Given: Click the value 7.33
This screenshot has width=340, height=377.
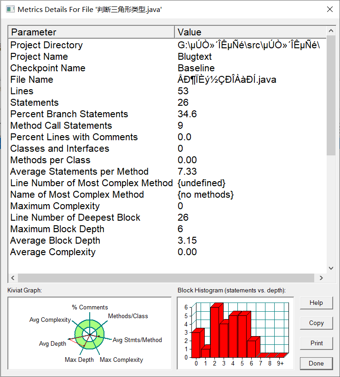Looking at the screenshot, I should click(x=187, y=171).
